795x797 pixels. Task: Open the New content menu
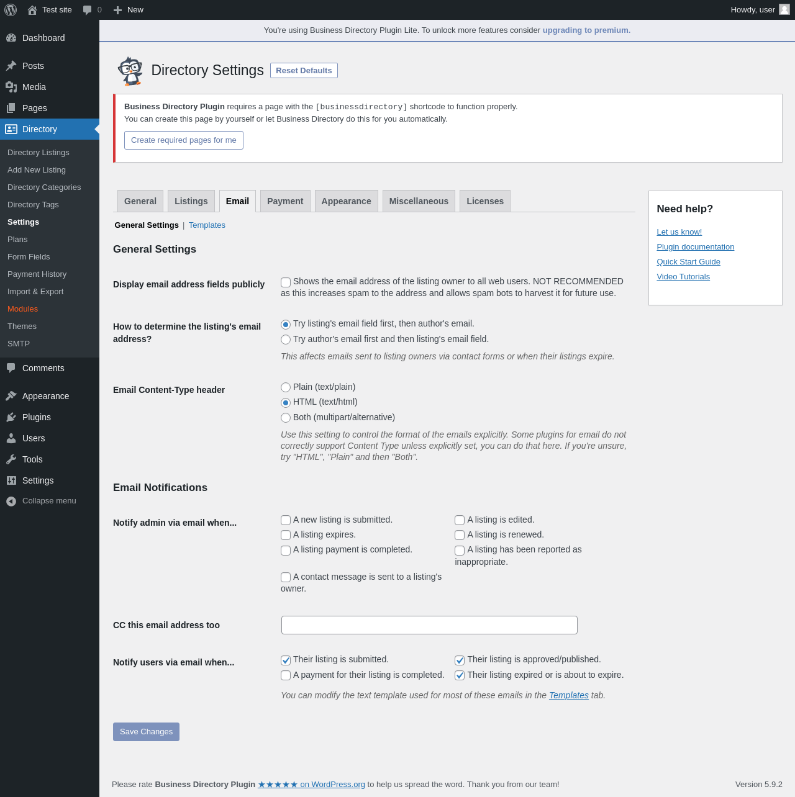coord(129,10)
